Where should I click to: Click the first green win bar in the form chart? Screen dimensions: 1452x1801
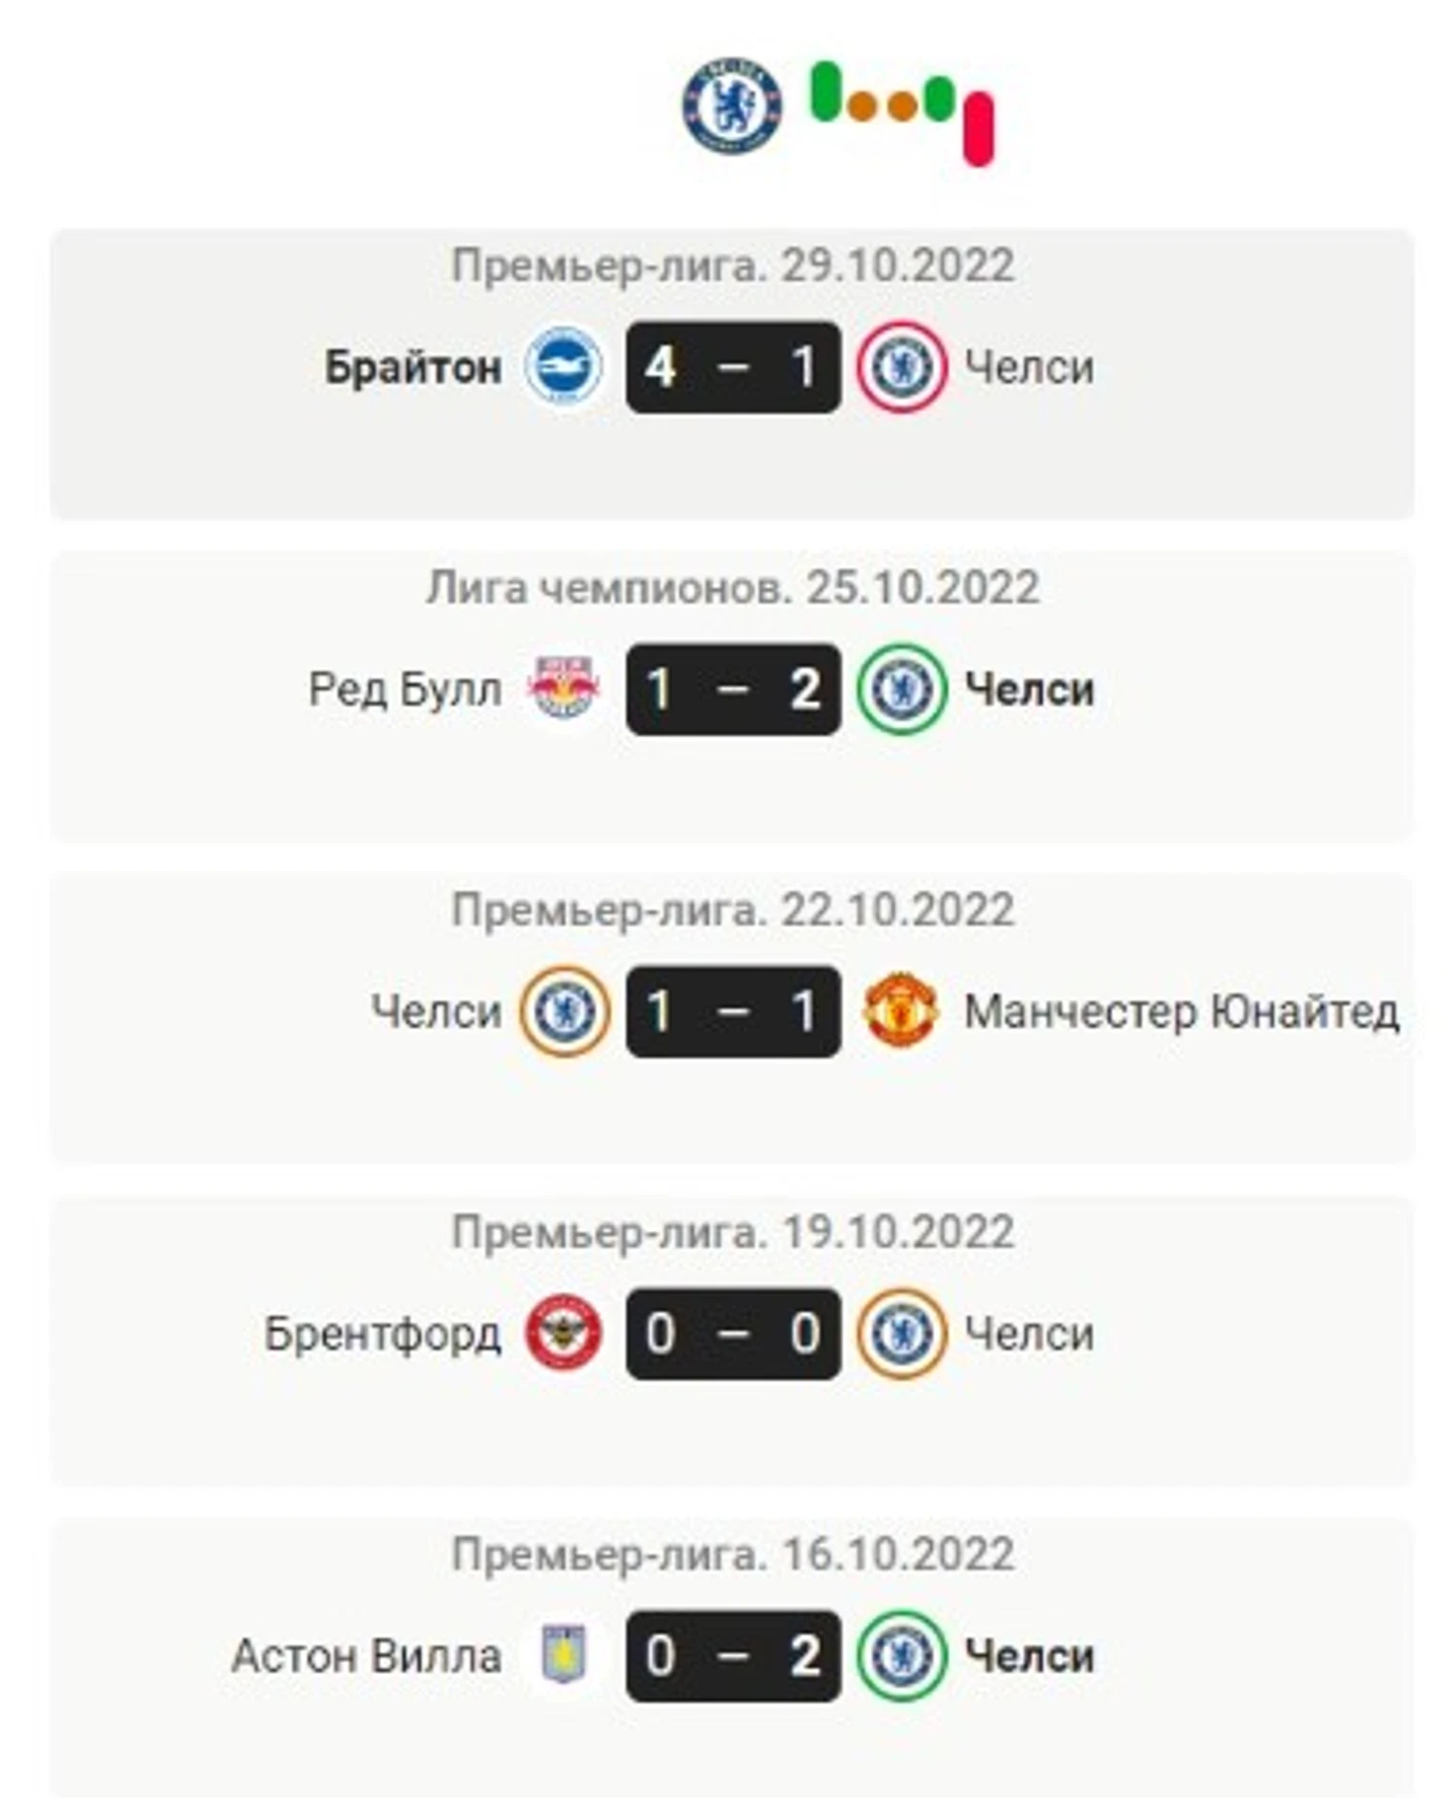coord(826,91)
